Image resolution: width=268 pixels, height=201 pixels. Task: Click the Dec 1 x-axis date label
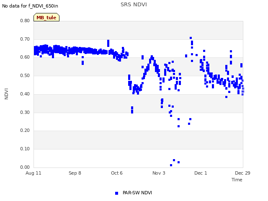201,173
